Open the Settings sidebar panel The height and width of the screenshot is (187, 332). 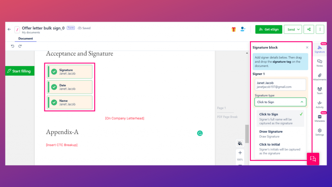coord(319,132)
